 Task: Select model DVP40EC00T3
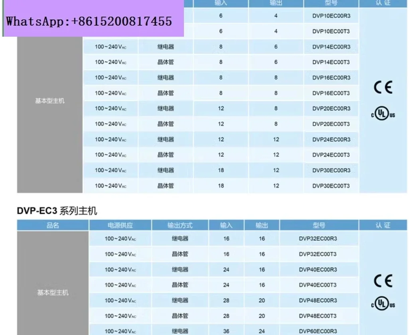(318, 285)
